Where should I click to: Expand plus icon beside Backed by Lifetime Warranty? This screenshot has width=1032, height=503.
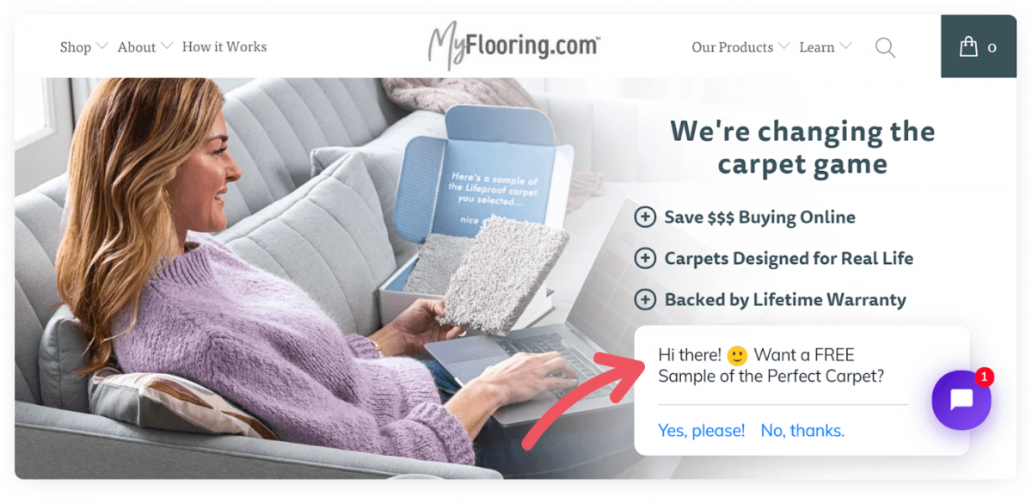point(645,299)
